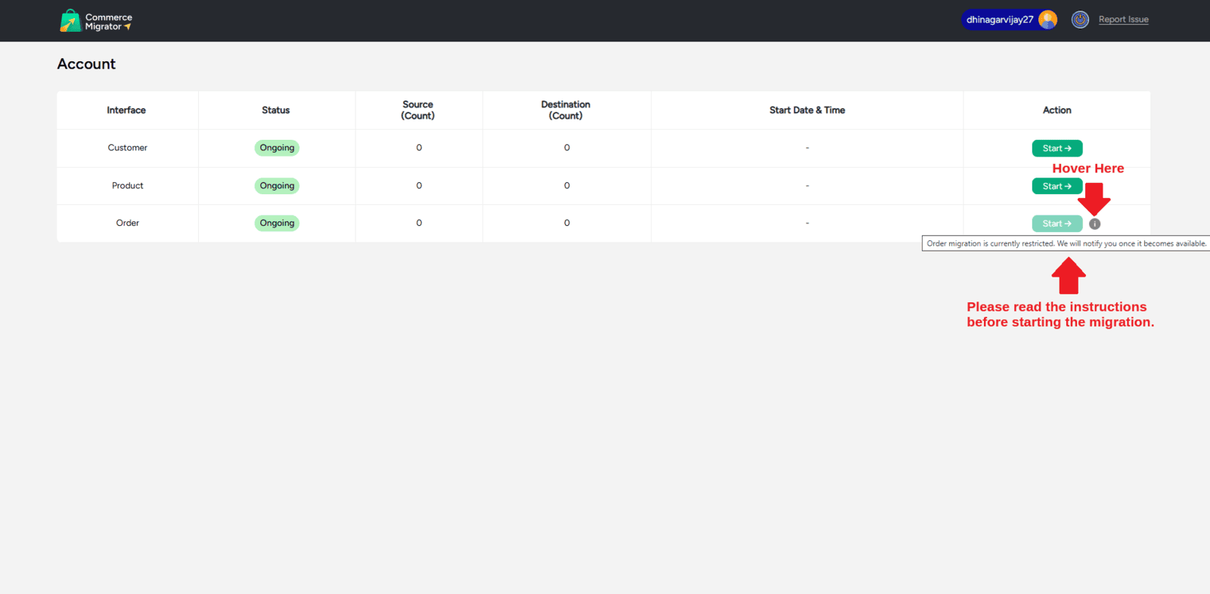This screenshot has height=594, width=1210.
Task: Click the Commerce Migrator shopping bag logo
Action: (70, 20)
